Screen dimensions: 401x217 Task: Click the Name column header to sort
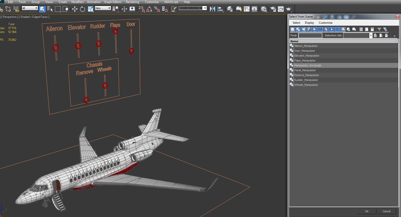pyautogui.click(x=344, y=41)
